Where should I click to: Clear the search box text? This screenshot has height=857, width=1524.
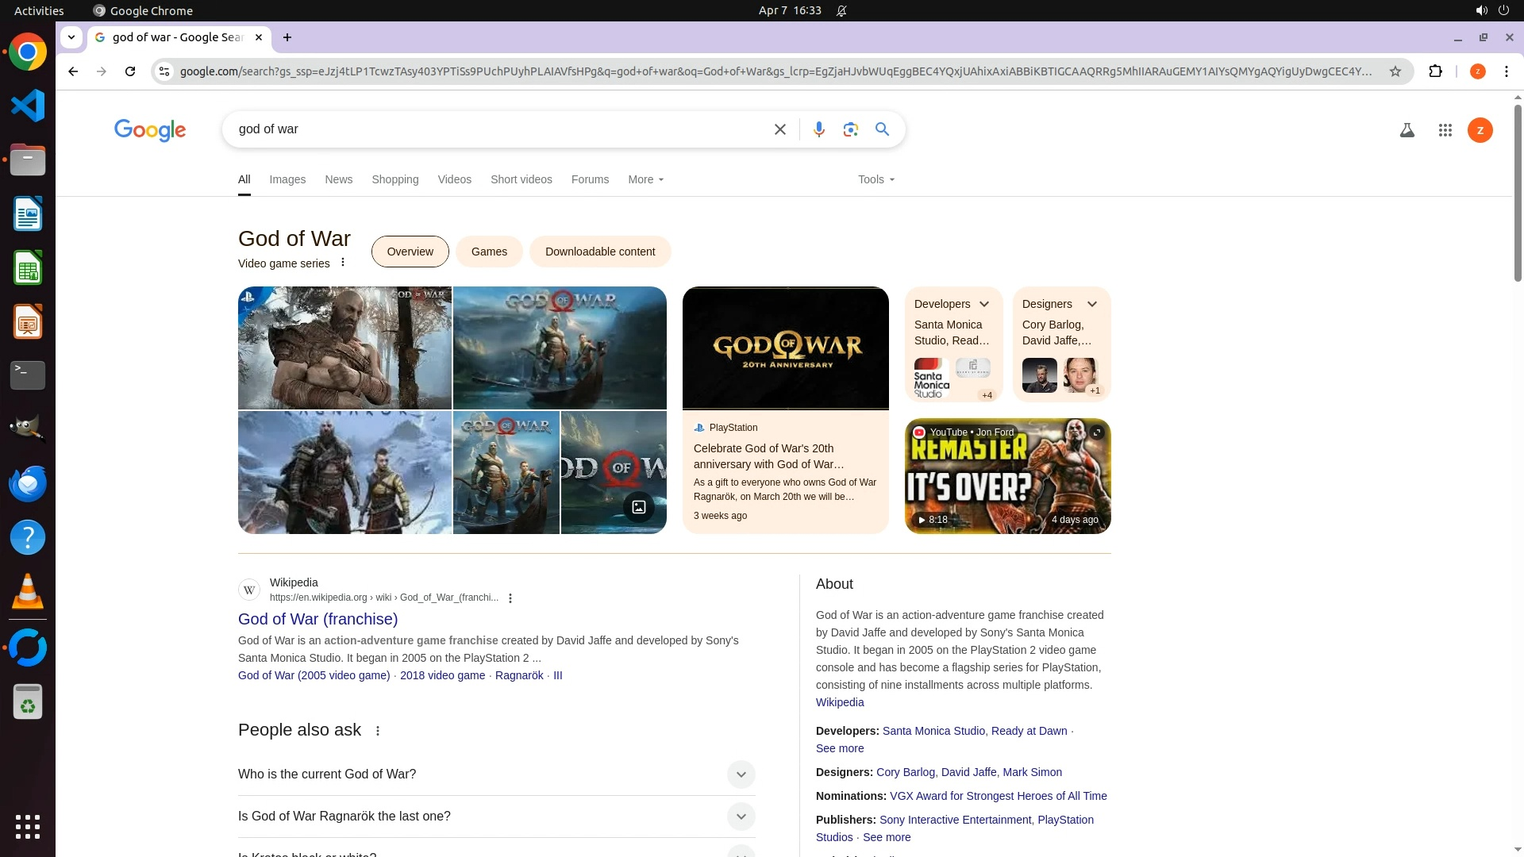click(x=779, y=129)
